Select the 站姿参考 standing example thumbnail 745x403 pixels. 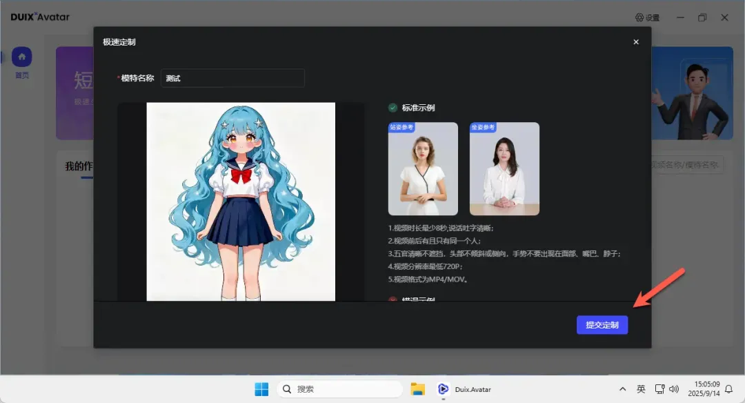pyautogui.click(x=423, y=169)
